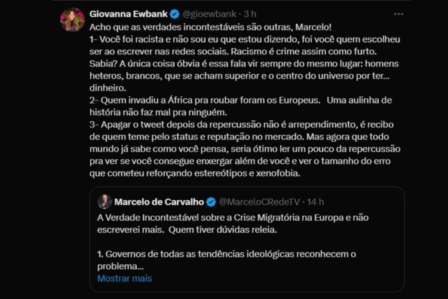Click the "3 h" post timestamp

pos(249,14)
